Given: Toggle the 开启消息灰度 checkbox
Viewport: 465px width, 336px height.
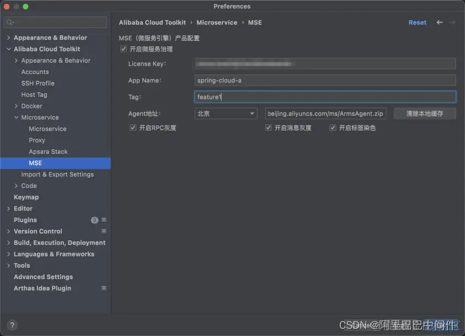Looking at the screenshot, I should pyautogui.click(x=269, y=128).
